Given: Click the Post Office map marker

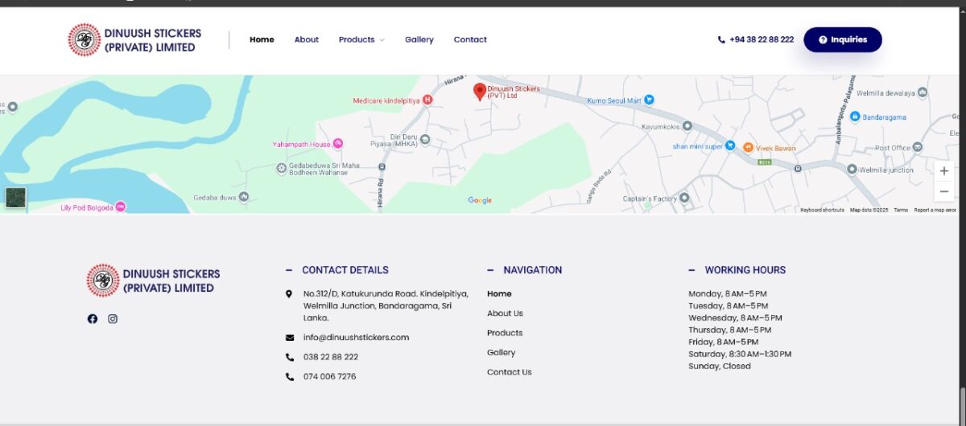Looking at the screenshot, I should click(919, 148).
